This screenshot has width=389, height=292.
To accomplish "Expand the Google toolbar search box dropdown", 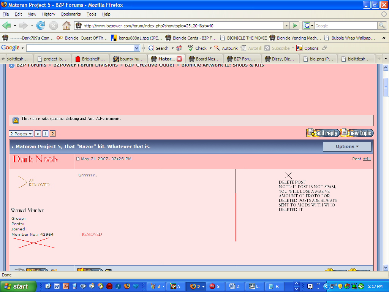I will (x=136, y=48).
